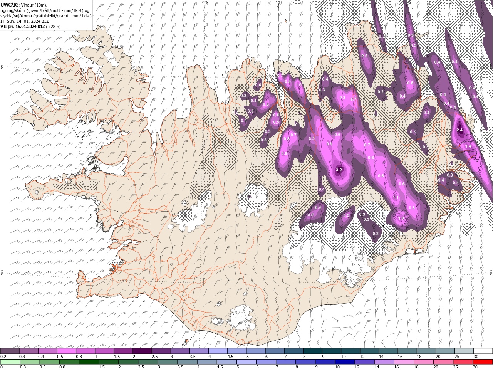The image size is (493, 370).
Task: Click the light pink rain swatch between 16 and 18
Action: pos(404,362)
